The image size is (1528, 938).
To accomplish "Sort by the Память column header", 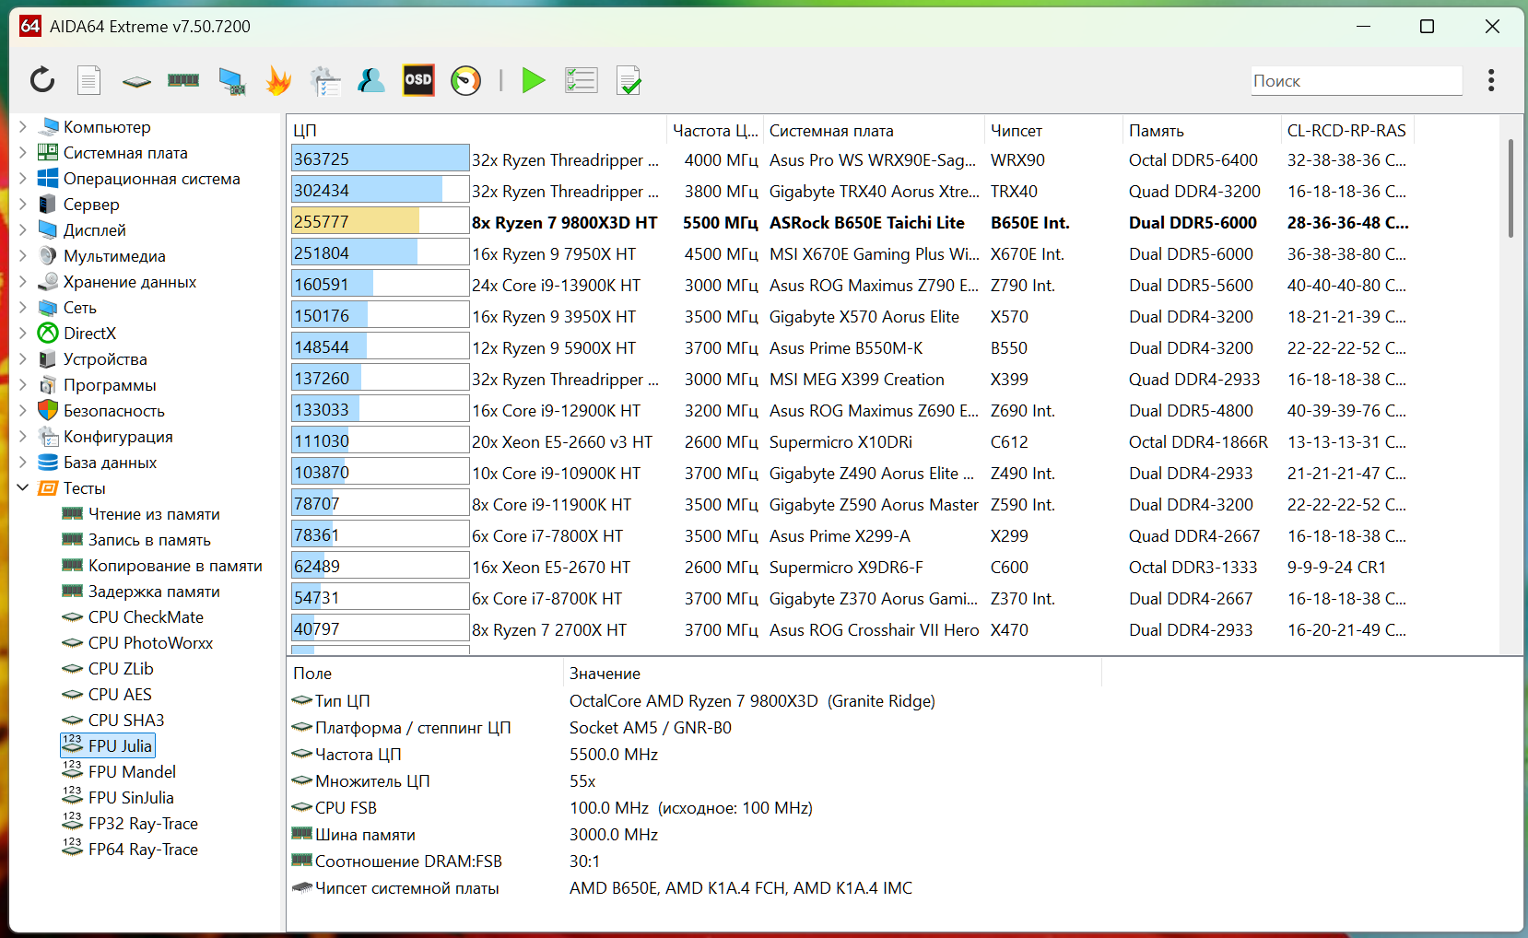I will pos(1202,130).
